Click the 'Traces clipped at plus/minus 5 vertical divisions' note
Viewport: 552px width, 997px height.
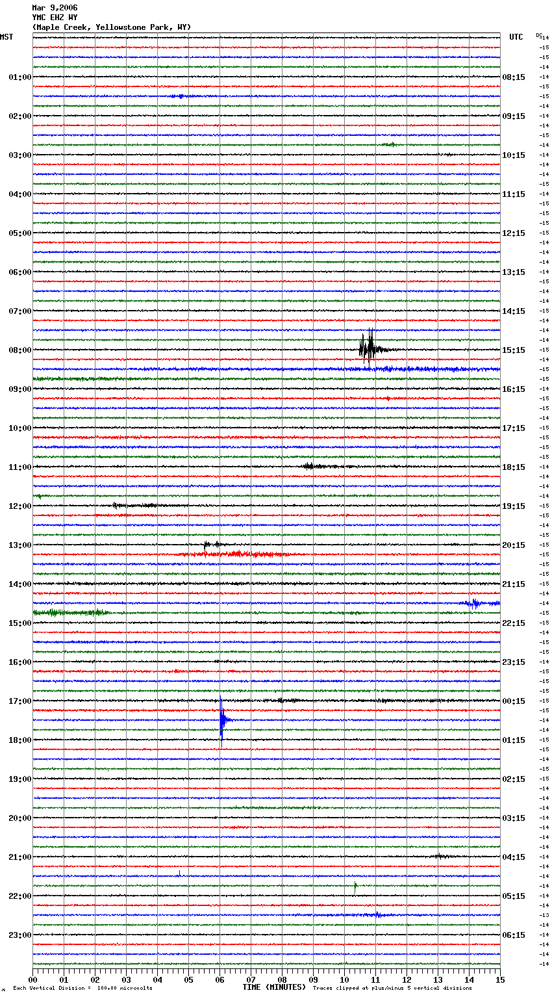pos(392,989)
